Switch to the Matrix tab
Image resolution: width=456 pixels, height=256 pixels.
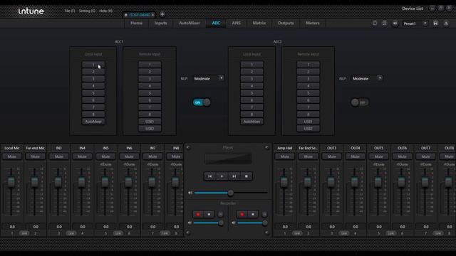[x=259, y=23]
